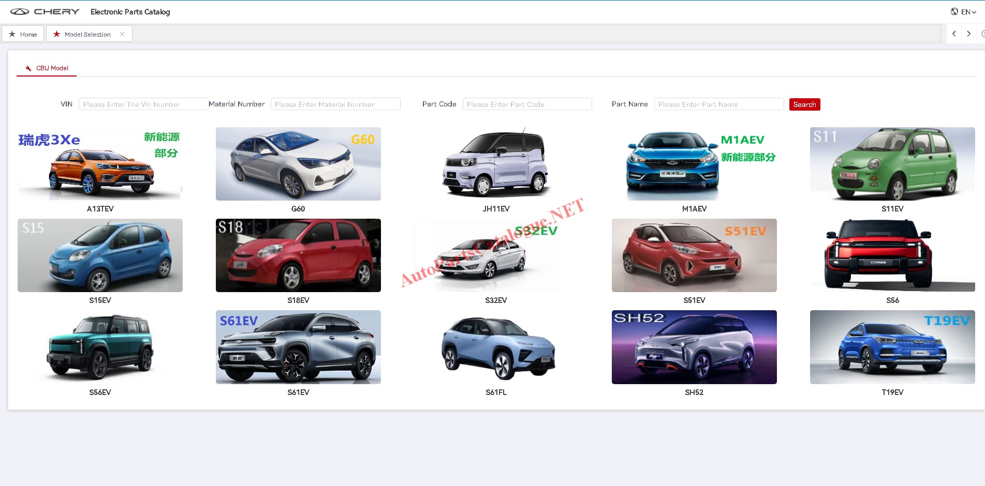Viewport: 985px width, 486px height.
Task: Open the JH11EV mini car thumbnail
Action: 496,164
